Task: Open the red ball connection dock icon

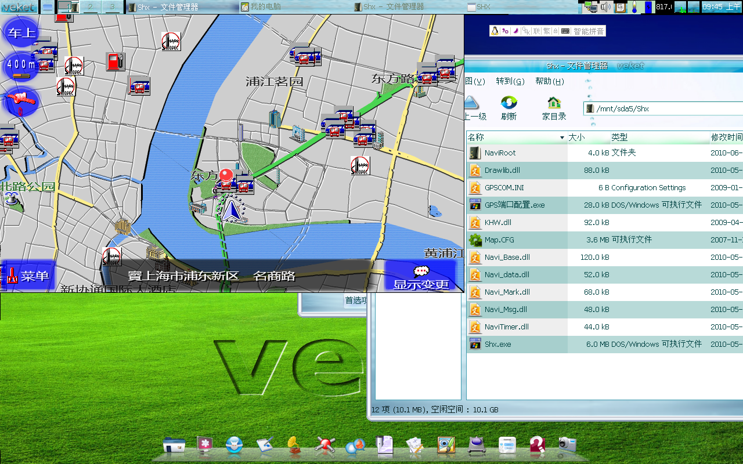Action: [x=324, y=445]
